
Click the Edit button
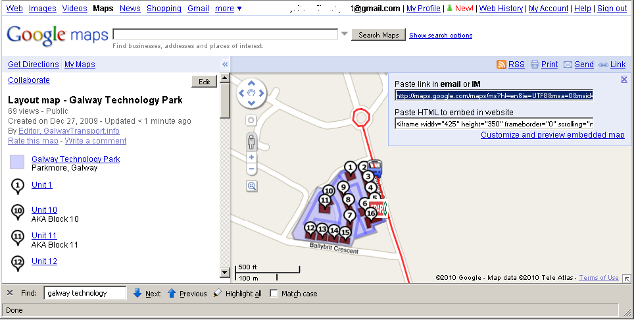tap(205, 82)
